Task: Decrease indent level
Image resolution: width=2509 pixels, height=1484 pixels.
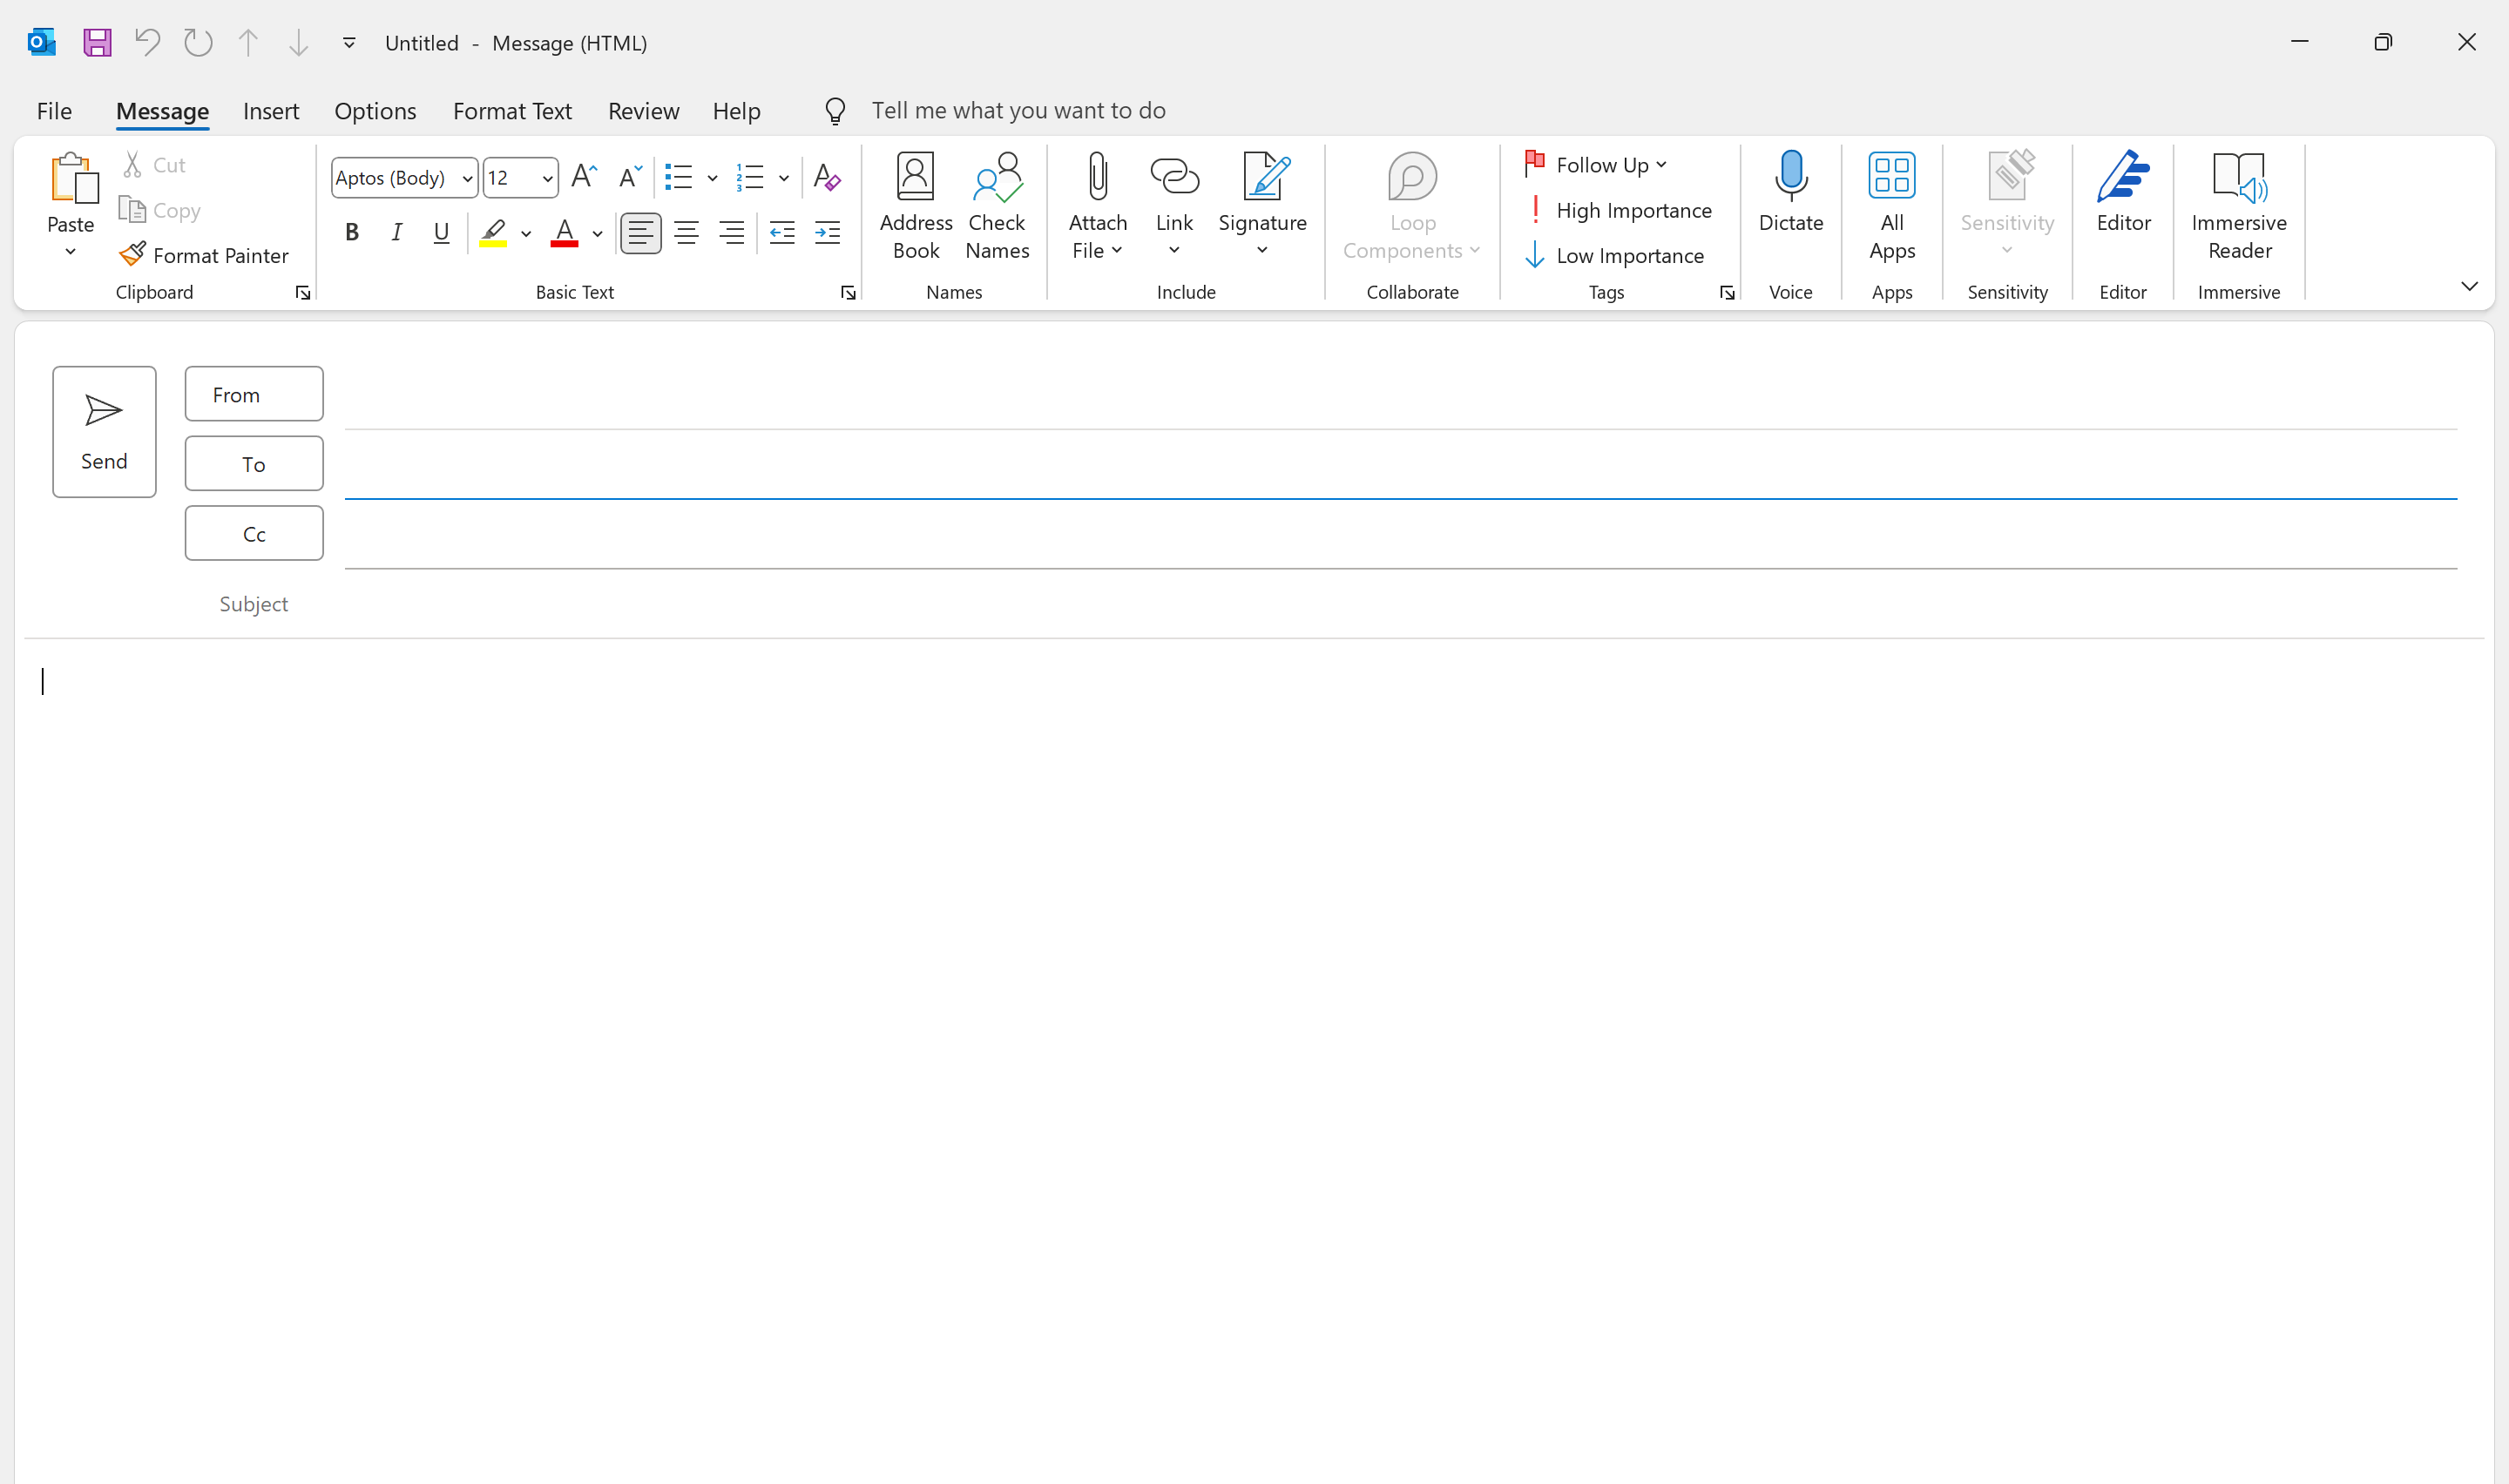Action: pos(782,233)
